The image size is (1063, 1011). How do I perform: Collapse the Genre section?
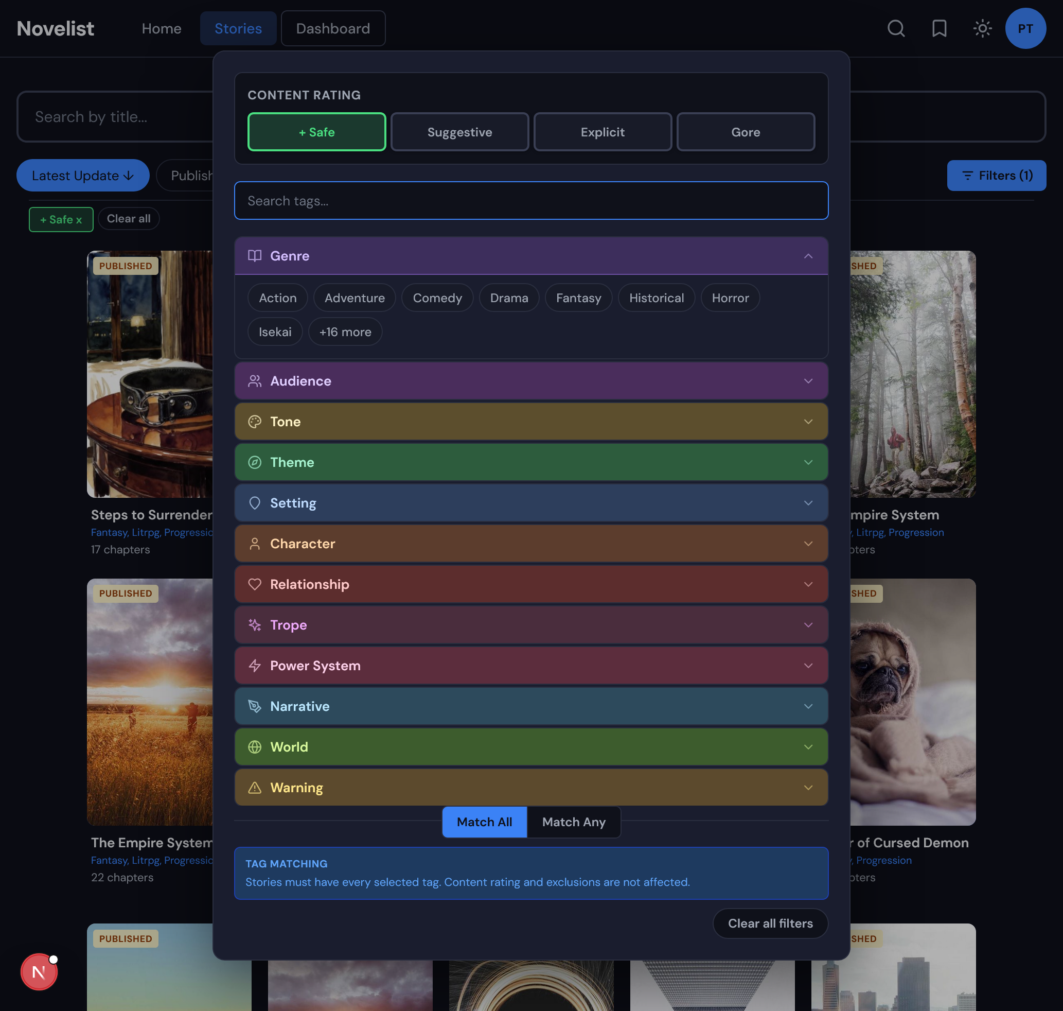[x=808, y=256]
